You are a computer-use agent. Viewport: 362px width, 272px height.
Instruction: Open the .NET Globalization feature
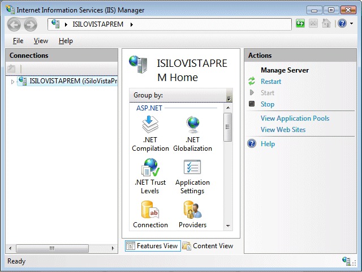click(x=192, y=125)
